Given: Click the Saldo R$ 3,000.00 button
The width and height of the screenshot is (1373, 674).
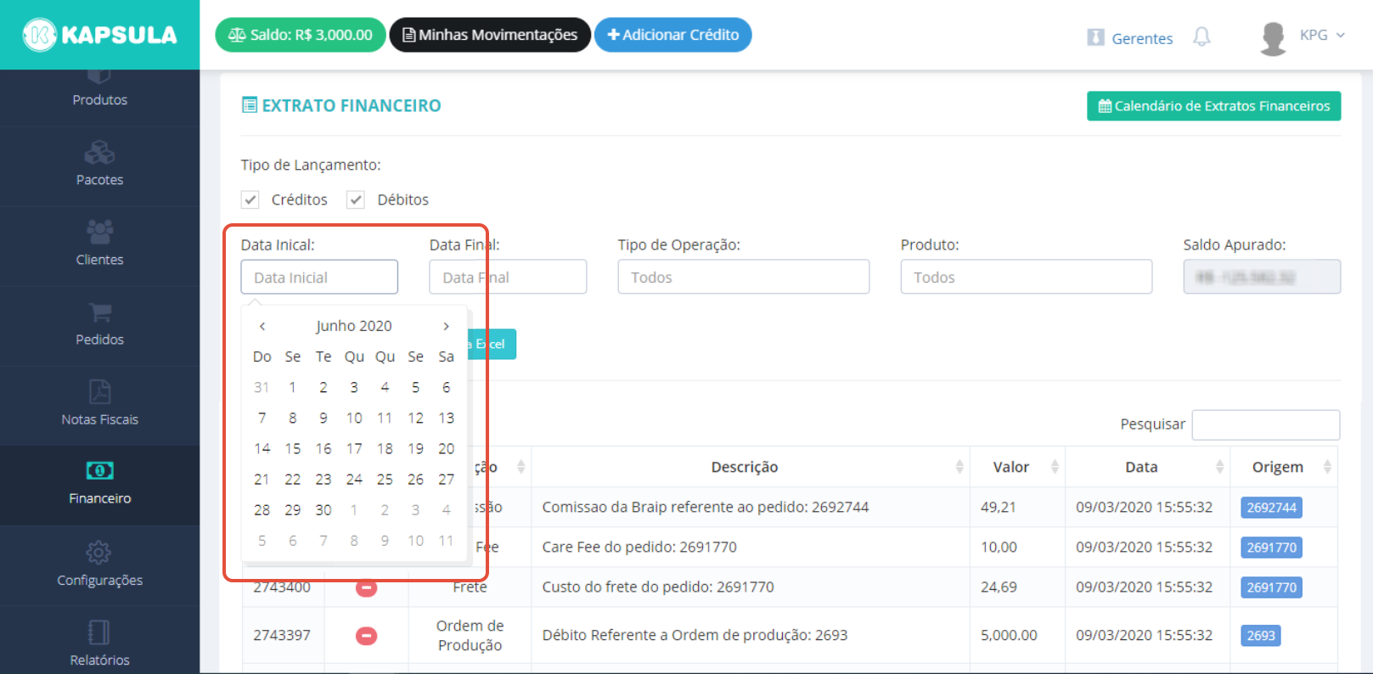Looking at the screenshot, I should (301, 35).
